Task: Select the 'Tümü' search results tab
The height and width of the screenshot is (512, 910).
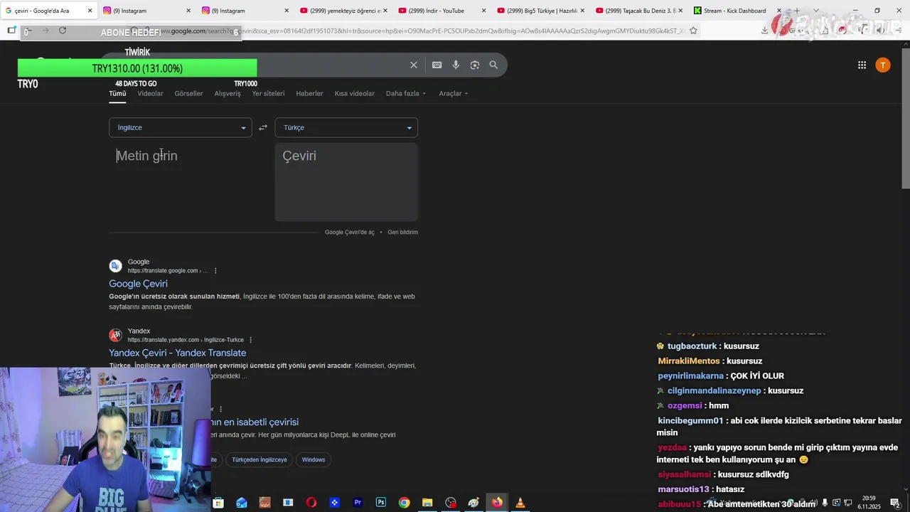Action: click(117, 93)
